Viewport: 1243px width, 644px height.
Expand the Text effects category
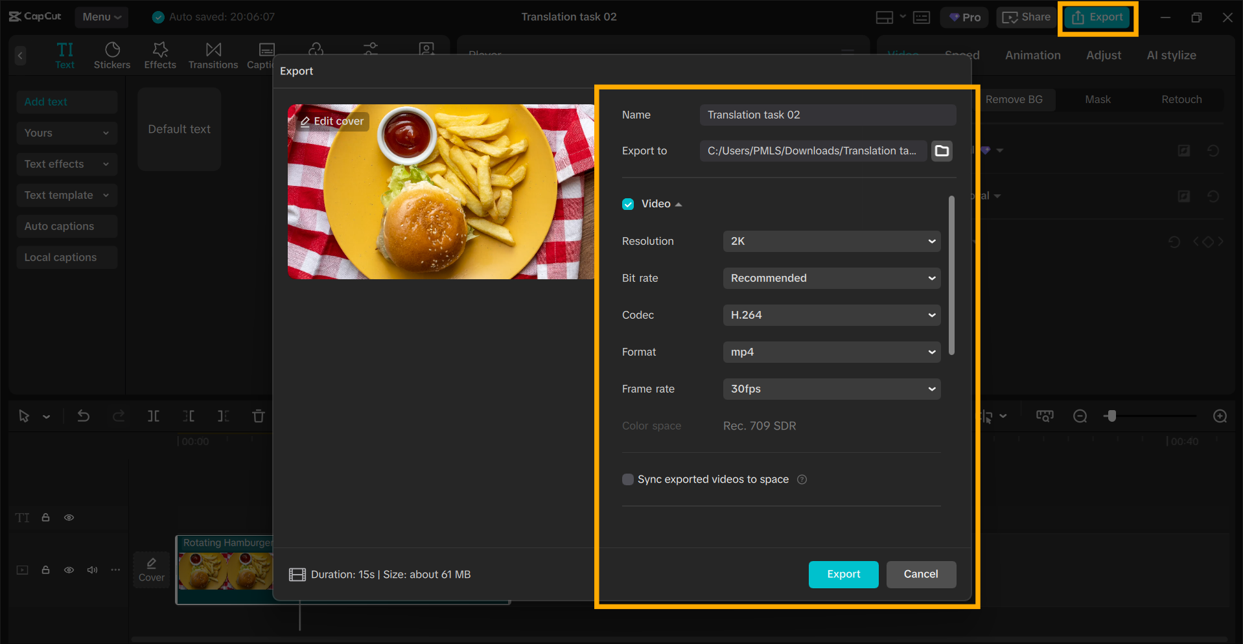67,164
